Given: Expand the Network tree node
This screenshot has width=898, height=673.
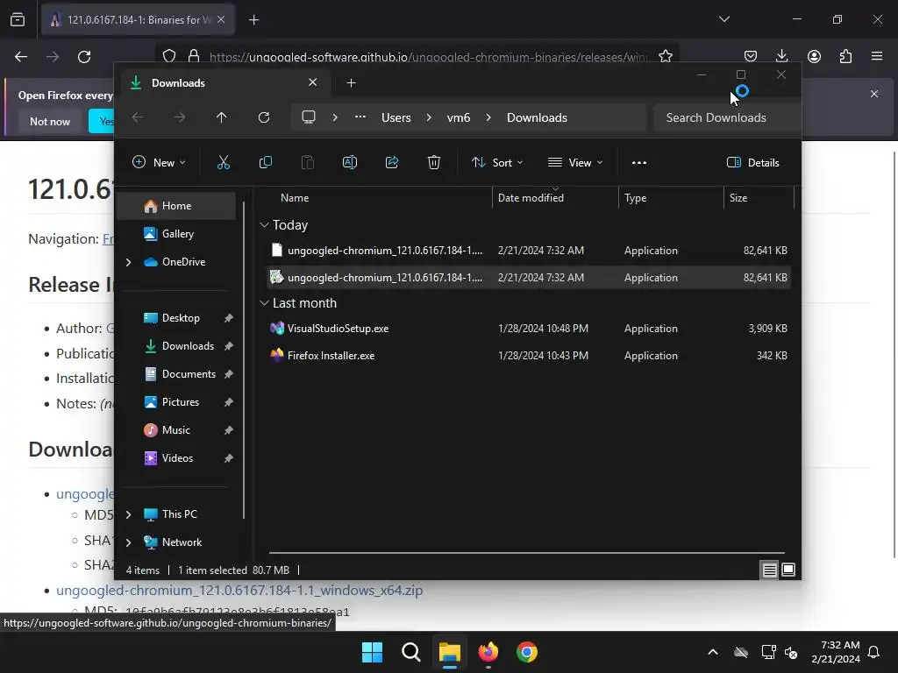Looking at the screenshot, I should (128, 542).
